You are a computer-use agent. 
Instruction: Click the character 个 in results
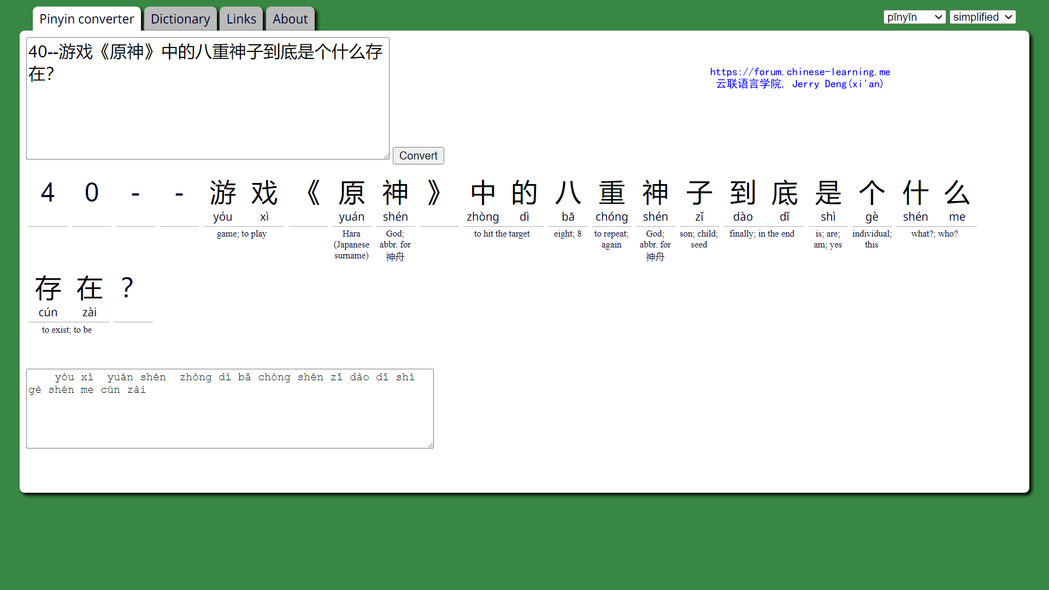click(x=872, y=193)
